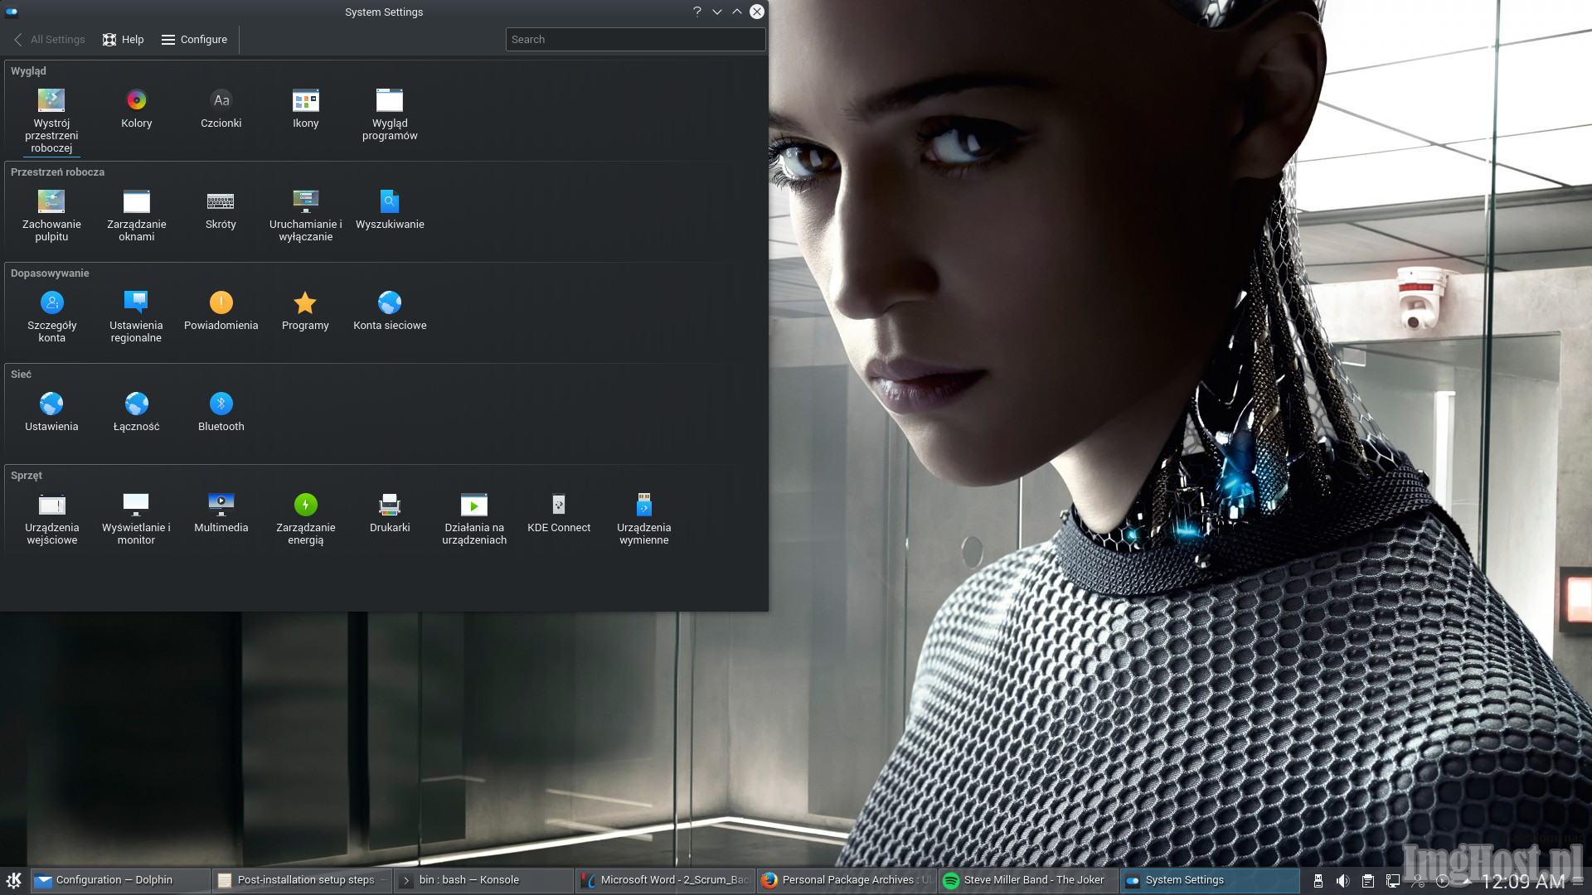Open the Powiadomienia notifications module
Viewport: 1592px width, 895px height.
tap(221, 311)
